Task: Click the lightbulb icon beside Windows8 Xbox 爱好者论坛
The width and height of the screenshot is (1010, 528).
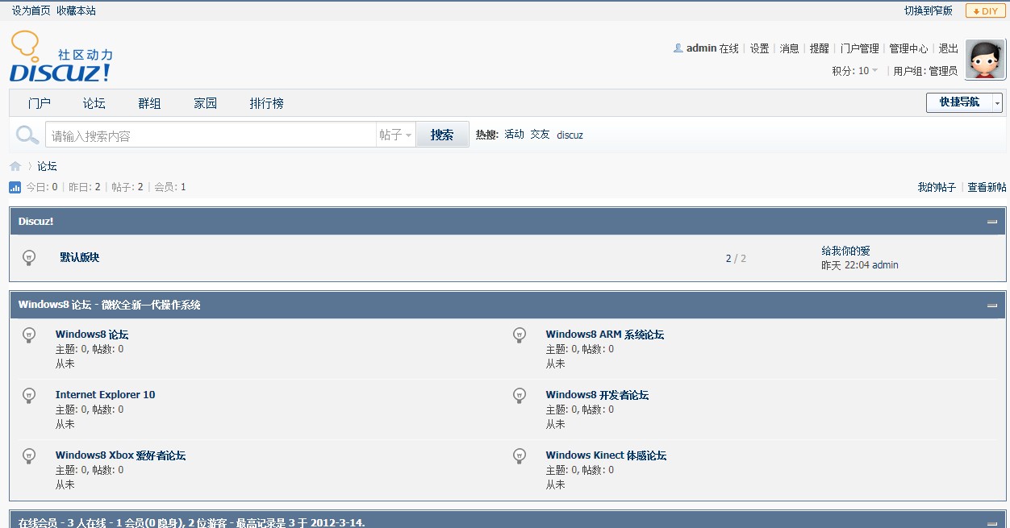Action: [29, 455]
